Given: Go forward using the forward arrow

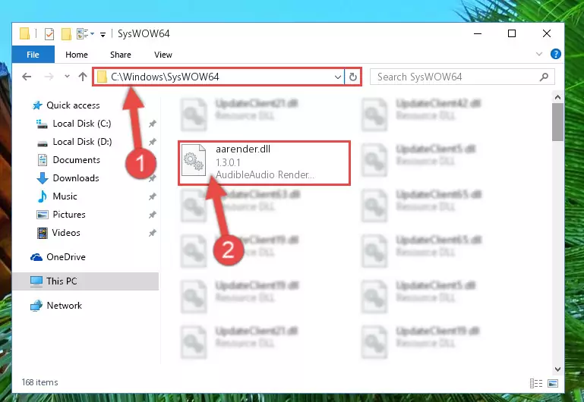Looking at the screenshot, I should pyautogui.click(x=49, y=77).
